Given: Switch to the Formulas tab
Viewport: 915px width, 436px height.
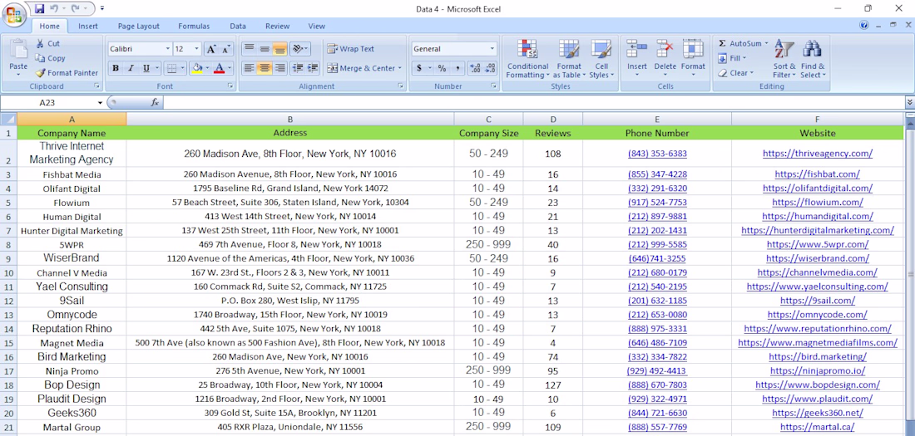Looking at the screenshot, I should (x=194, y=27).
